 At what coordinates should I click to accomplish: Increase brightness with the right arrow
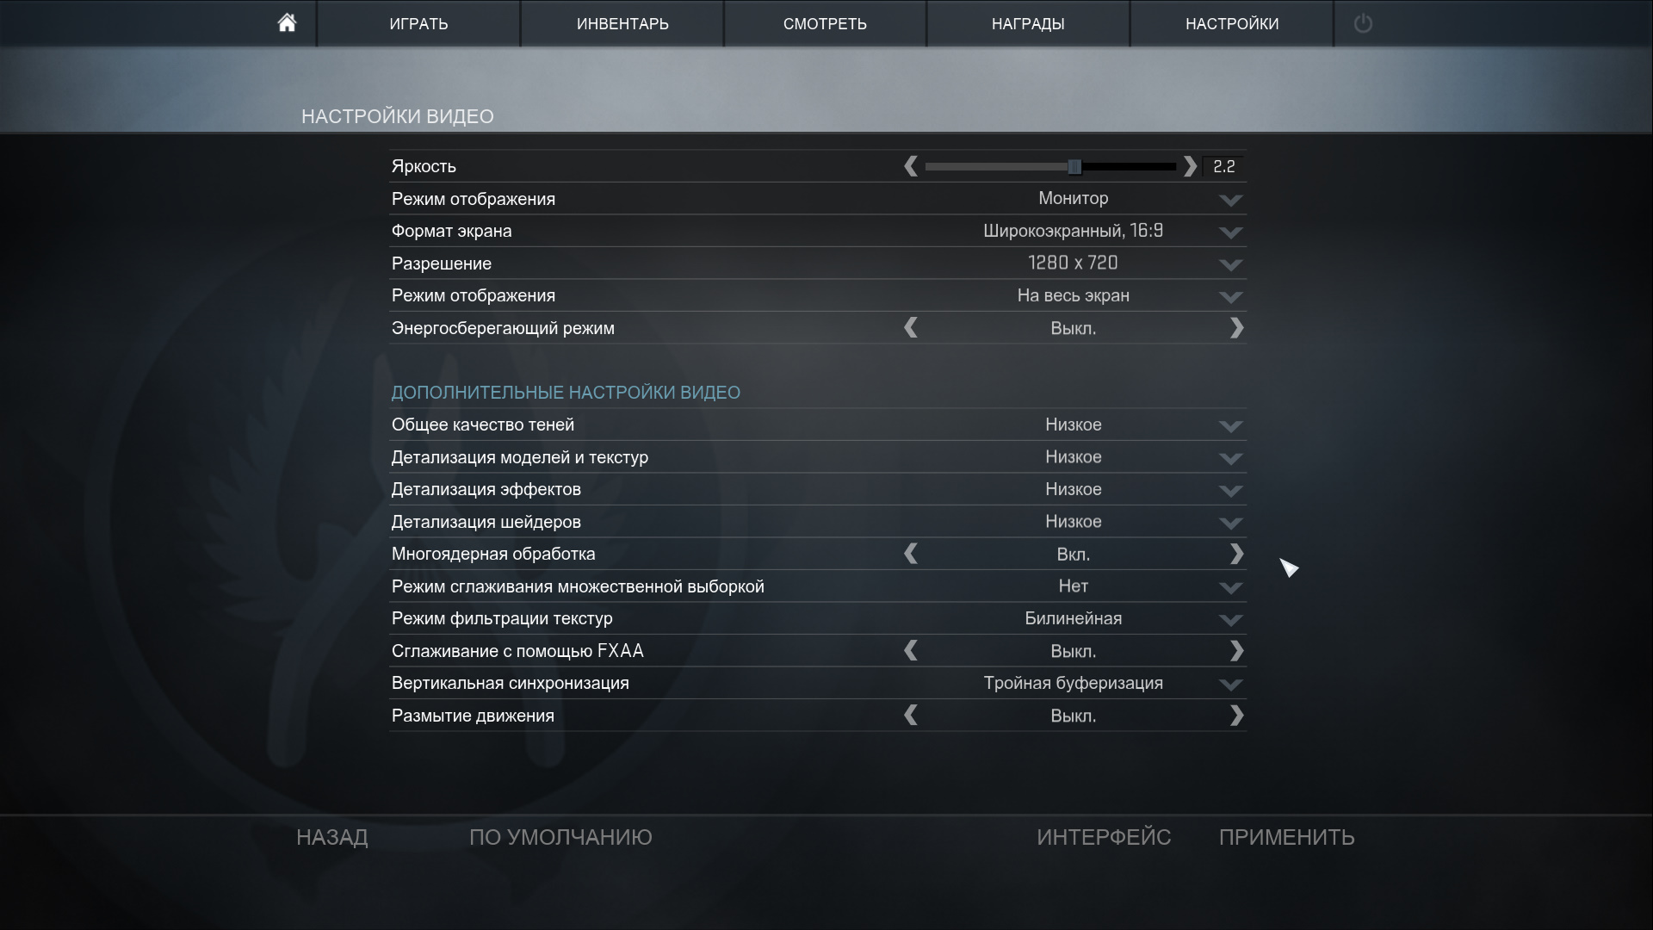[1190, 166]
